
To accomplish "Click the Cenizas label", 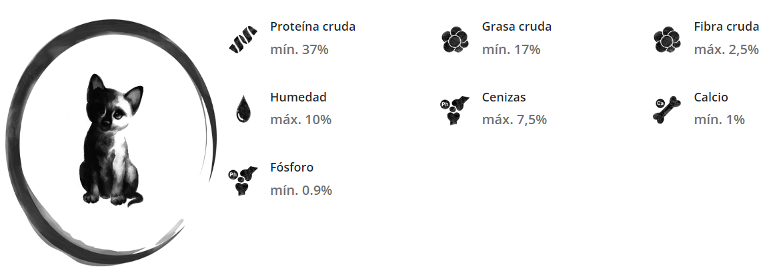I will pos(504,97).
